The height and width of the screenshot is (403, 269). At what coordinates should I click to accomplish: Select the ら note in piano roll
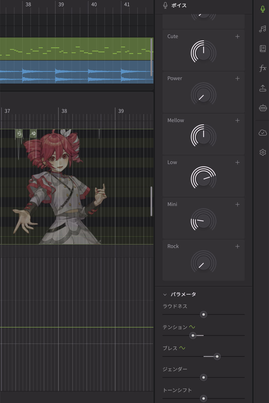pyautogui.click(x=19, y=133)
